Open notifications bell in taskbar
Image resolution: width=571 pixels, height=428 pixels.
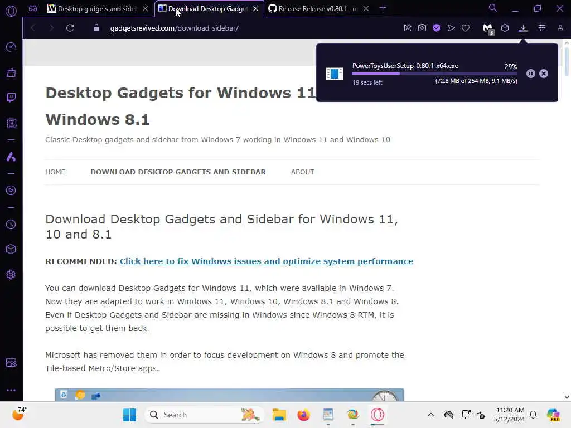coord(533,415)
